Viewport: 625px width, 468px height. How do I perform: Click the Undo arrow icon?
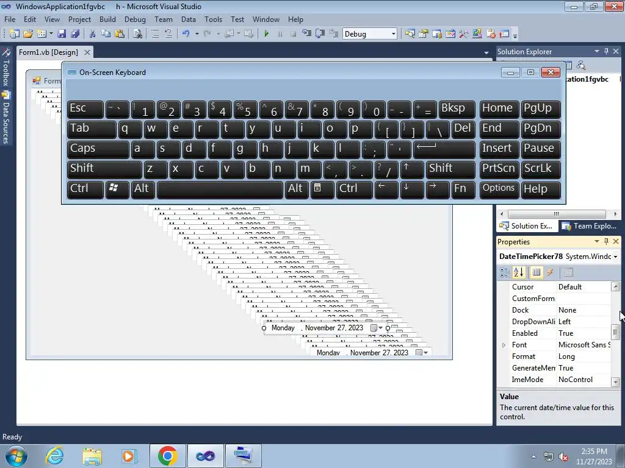click(x=186, y=34)
